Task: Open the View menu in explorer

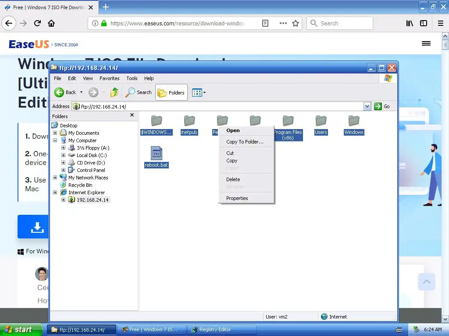Action: (88, 78)
